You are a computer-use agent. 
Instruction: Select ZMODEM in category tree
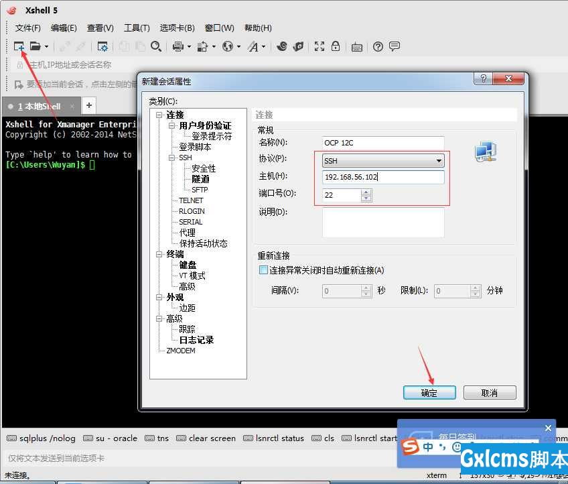click(x=180, y=351)
